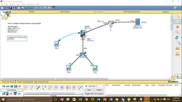Choose the blue coaxial cable

[62, 88]
